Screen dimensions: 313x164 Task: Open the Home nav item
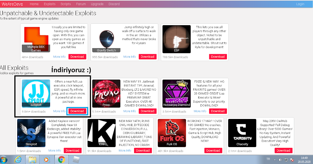tap(34, 4)
